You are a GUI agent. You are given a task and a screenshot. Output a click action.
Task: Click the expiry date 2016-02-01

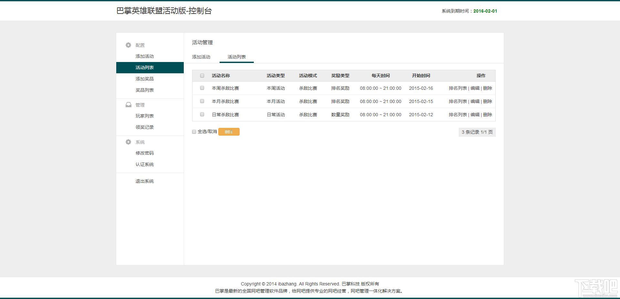[485, 11]
